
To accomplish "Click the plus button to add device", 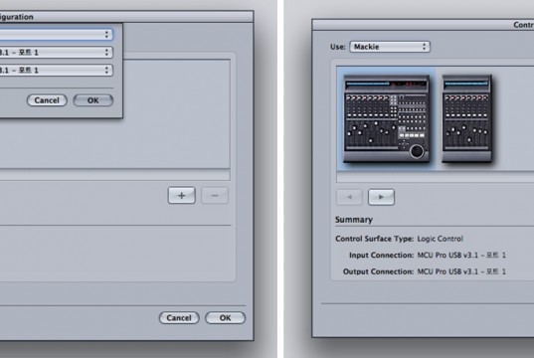I will tap(182, 195).
